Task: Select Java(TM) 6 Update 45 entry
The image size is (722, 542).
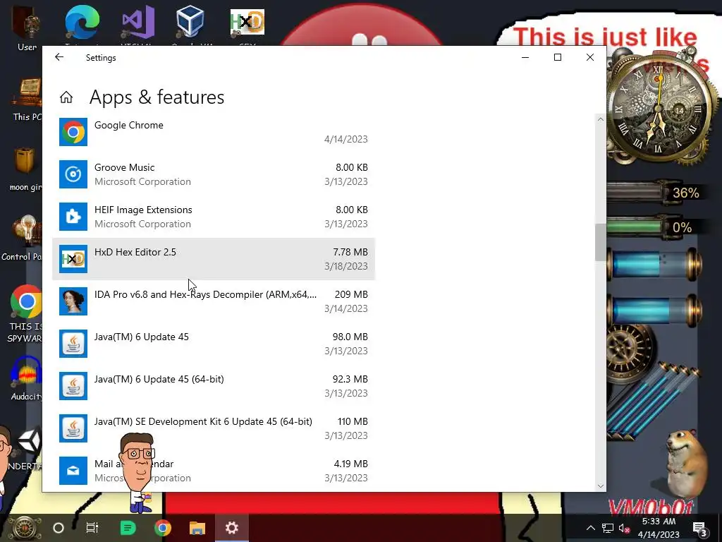Action: pyautogui.click(x=214, y=344)
